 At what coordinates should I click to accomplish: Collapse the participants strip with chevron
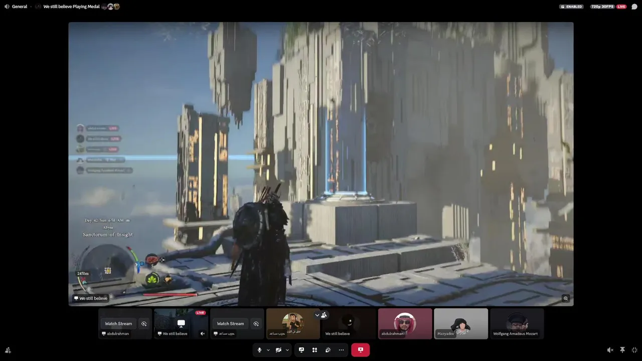click(317, 315)
